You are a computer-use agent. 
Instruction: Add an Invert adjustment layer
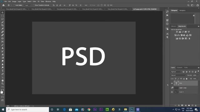click(177, 39)
